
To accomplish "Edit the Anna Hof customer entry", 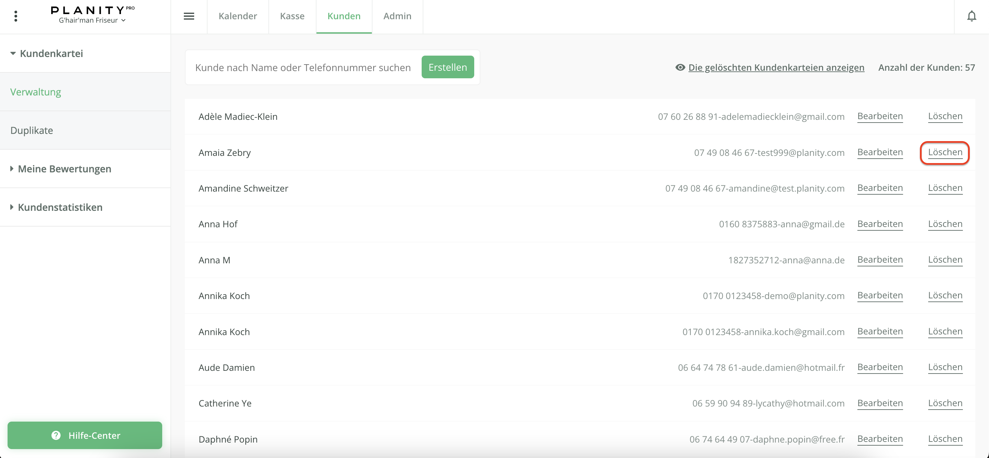I will coord(880,224).
